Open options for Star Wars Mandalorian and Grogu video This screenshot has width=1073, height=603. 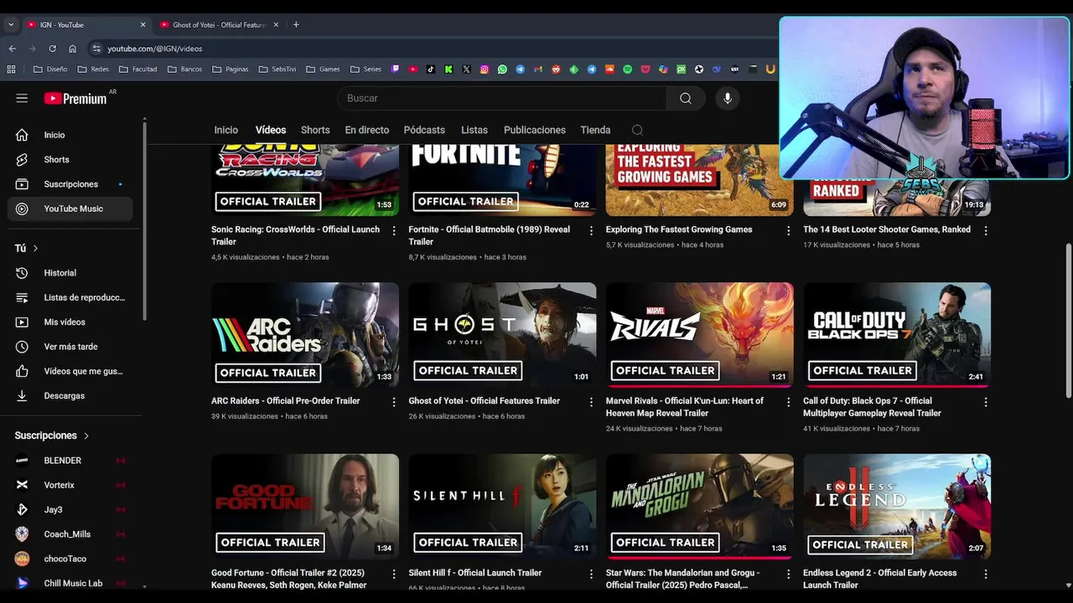click(x=788, y=574)
